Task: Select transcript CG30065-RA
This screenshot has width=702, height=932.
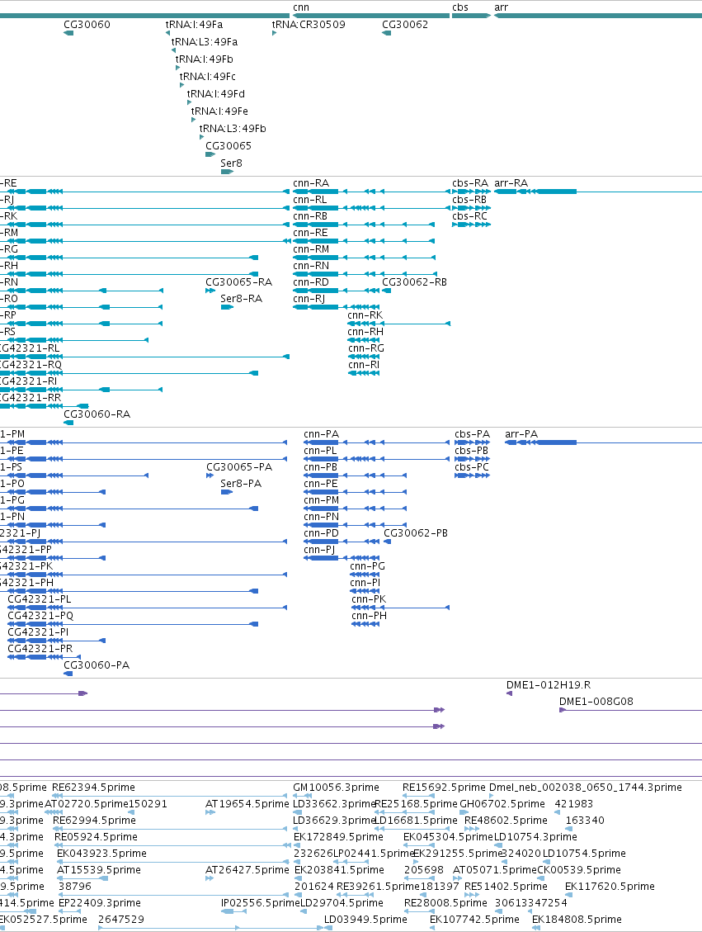Action: coord(238,282)
